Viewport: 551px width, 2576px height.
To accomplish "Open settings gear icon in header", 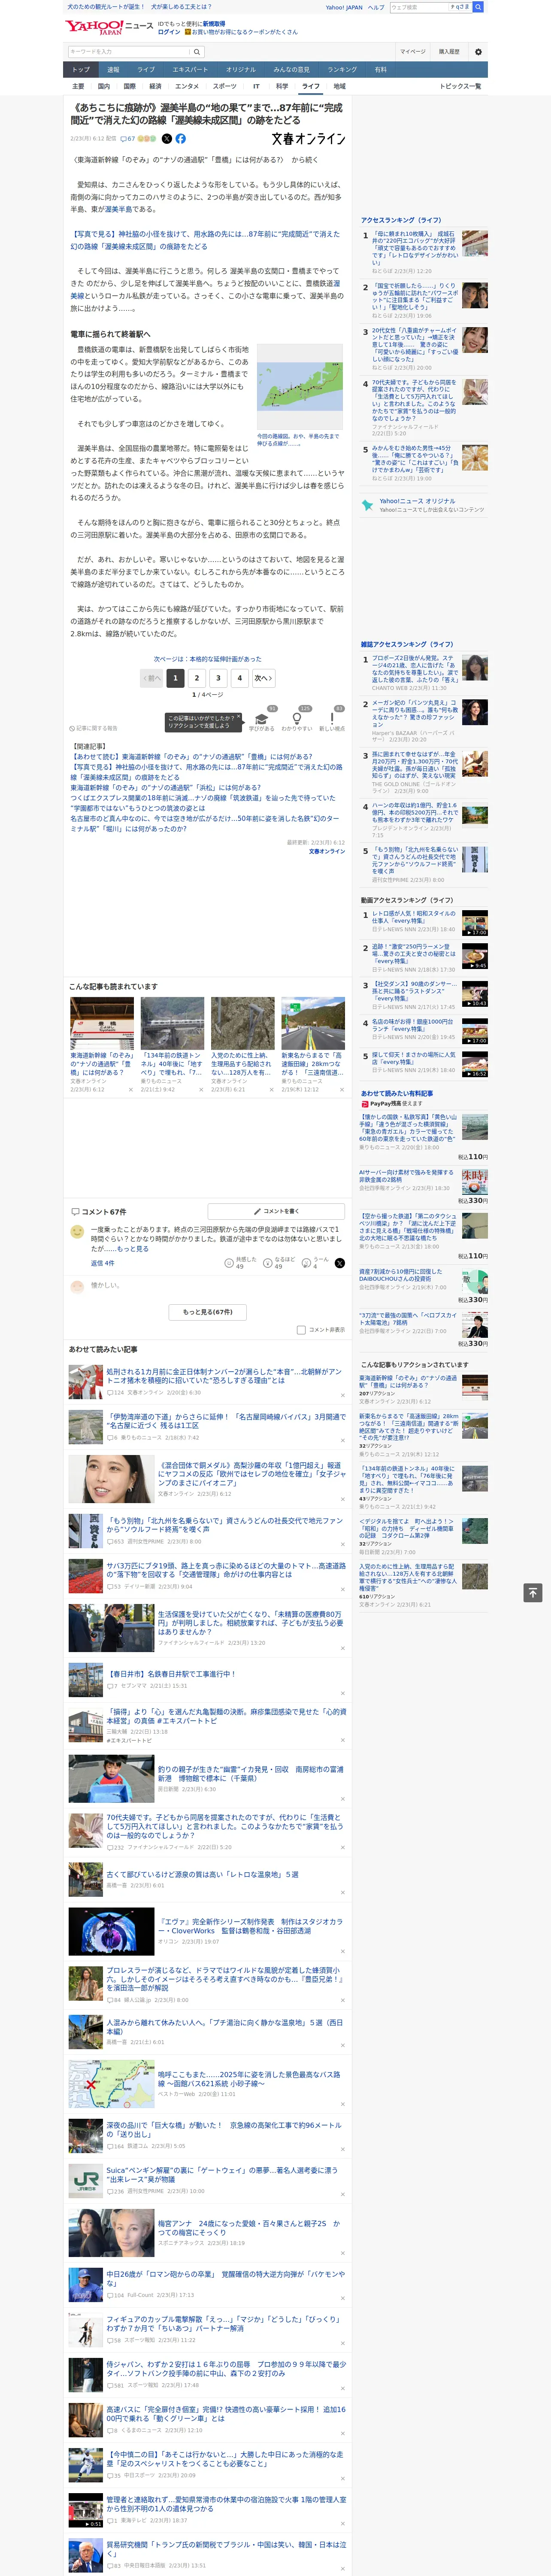I will pos(478,52).
